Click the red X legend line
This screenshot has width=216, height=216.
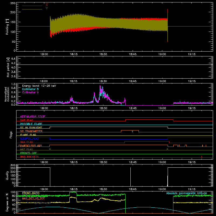click(32, 6)
